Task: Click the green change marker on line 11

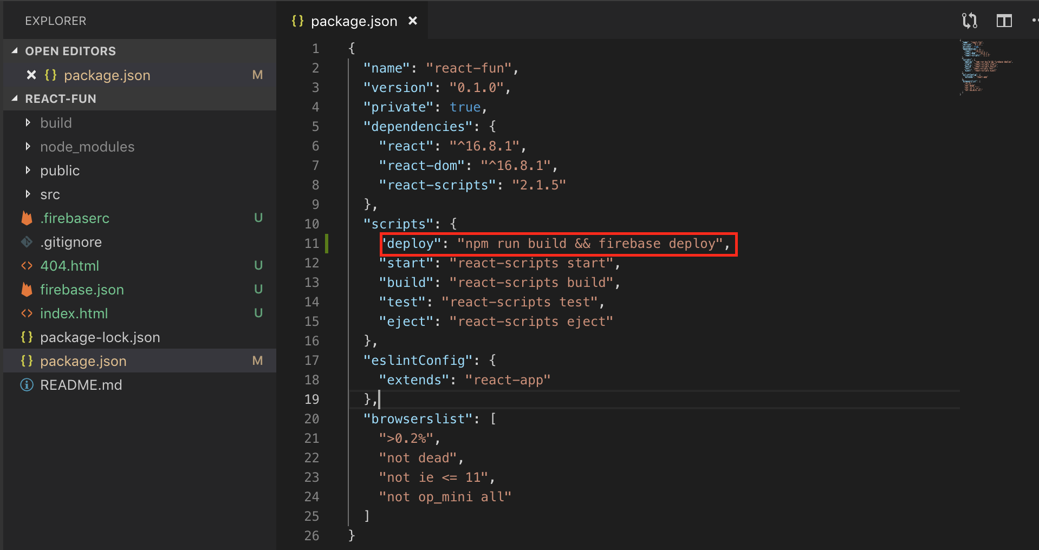Action: (327, 244)
